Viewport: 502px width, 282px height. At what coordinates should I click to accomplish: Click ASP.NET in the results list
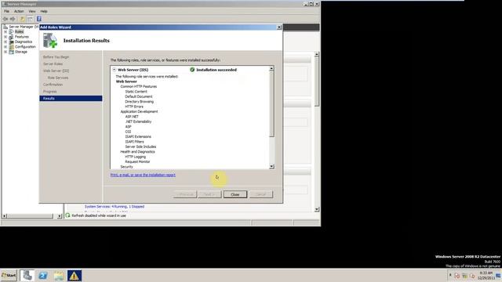pos(132,117)
